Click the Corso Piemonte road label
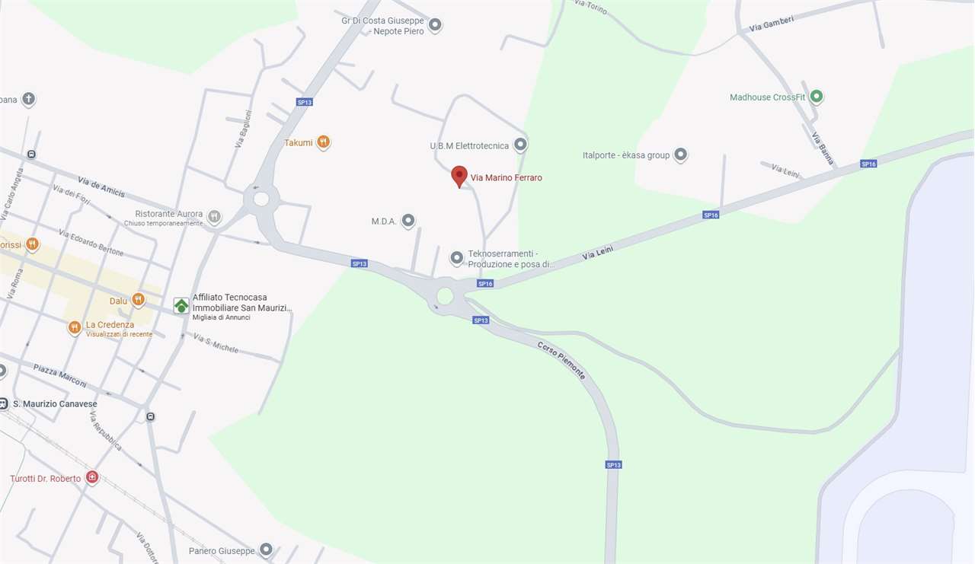The width and height of the screenshot is (975, 564). click(562, 360)
